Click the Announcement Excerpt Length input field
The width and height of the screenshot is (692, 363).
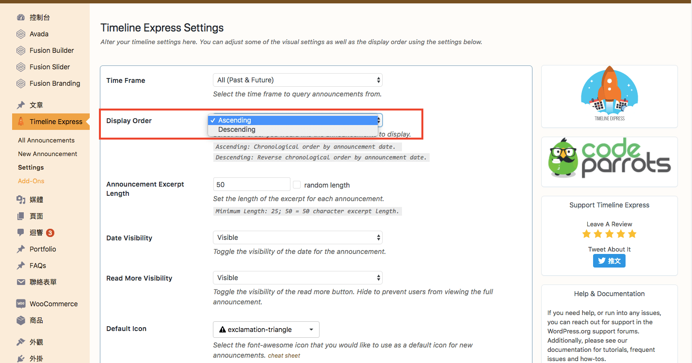252,185
